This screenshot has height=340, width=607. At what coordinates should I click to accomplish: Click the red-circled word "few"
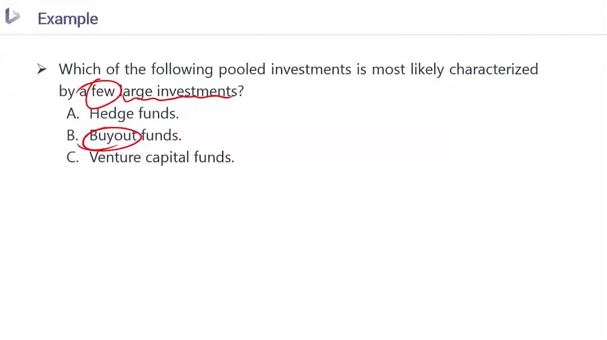103,91
